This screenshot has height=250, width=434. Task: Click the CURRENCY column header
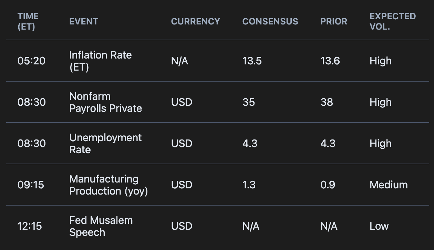195,21
